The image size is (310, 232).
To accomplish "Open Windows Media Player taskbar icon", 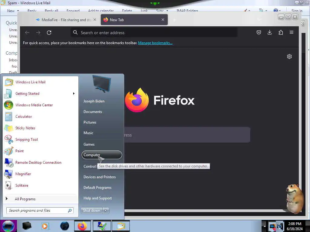I will click(45, 226).
